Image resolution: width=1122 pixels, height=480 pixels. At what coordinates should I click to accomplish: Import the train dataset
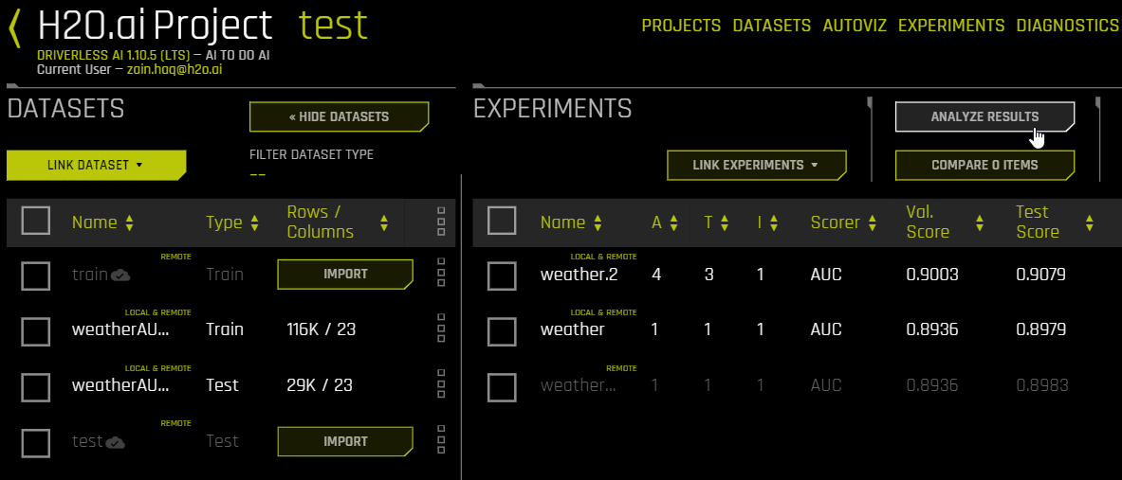point(345,275)
